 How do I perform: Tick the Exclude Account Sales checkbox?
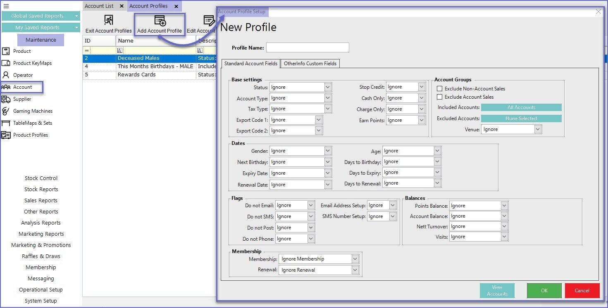[440, 97]
